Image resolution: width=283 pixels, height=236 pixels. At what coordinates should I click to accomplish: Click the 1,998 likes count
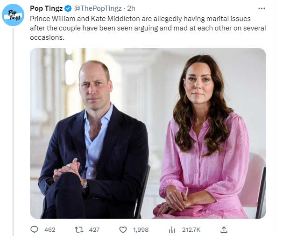(141, 229)
